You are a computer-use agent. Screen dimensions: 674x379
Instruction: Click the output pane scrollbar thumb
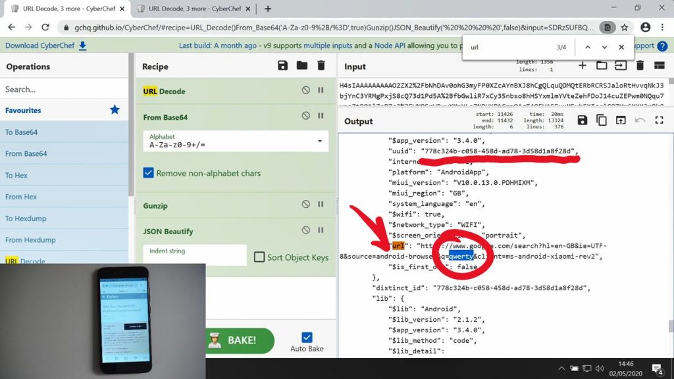pyautogui.click(x=671, y=326)
